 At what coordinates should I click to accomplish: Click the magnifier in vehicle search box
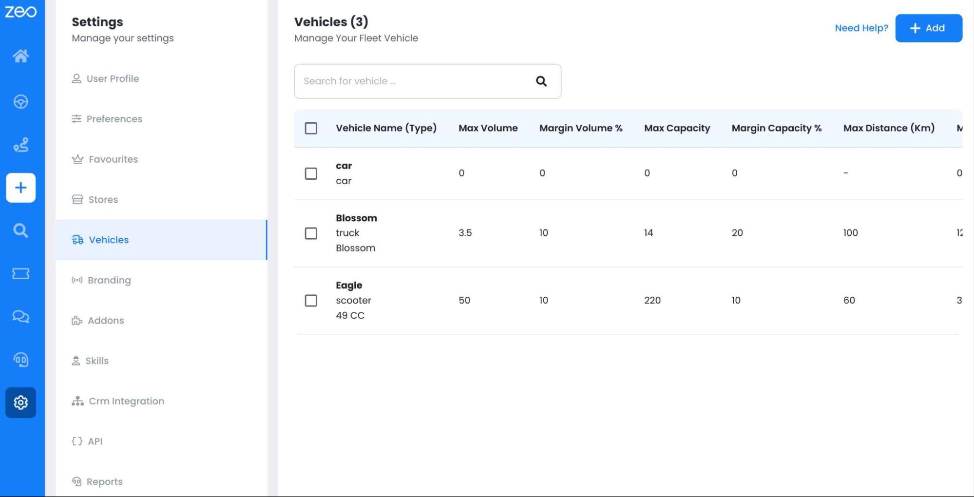[541, 81]
